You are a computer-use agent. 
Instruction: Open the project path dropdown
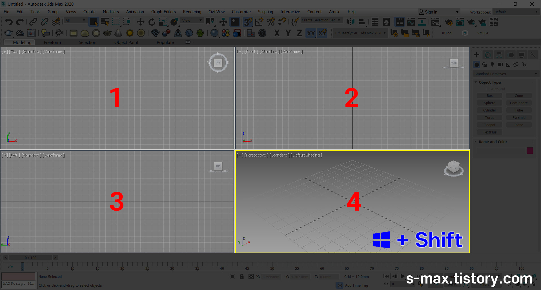pyautogui.click(x=360, y=33)
